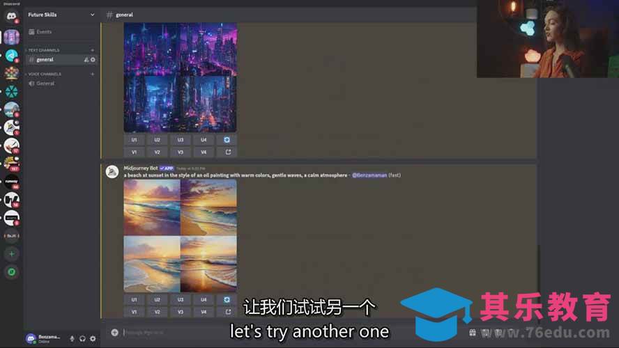619x348 pixels.
Task: Click U1 under the beach sunset grid
Action: tap(135, 299)
